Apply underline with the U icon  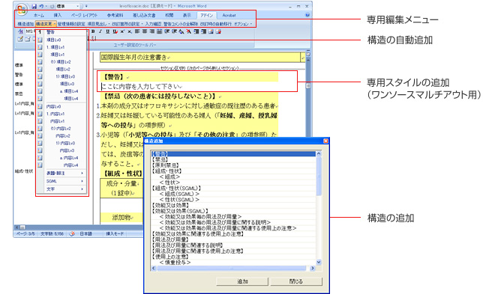pos(107,31)
